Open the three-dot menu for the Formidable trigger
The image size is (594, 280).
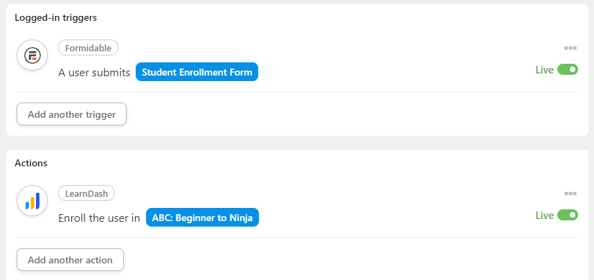[x=570, y=48]
